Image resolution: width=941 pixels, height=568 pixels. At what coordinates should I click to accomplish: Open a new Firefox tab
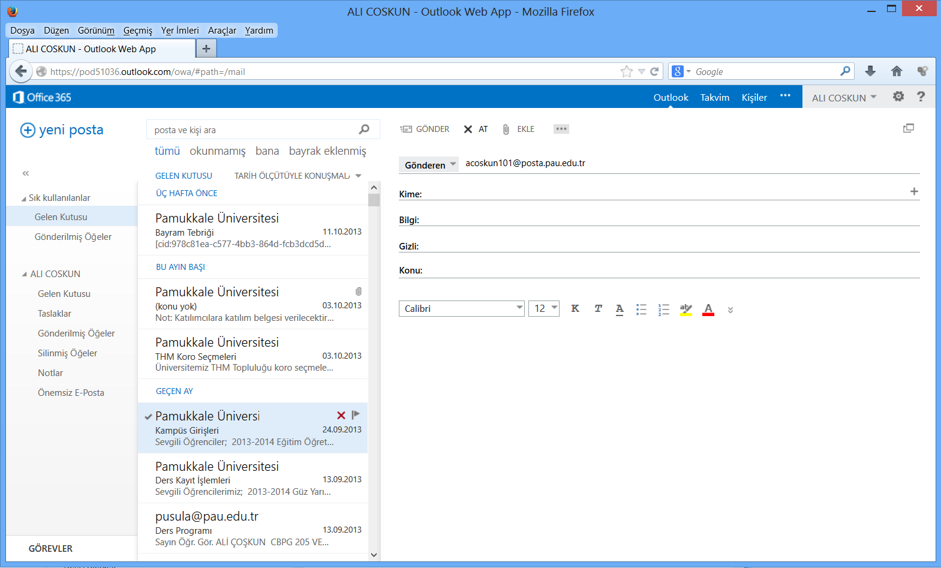[206, 49]
